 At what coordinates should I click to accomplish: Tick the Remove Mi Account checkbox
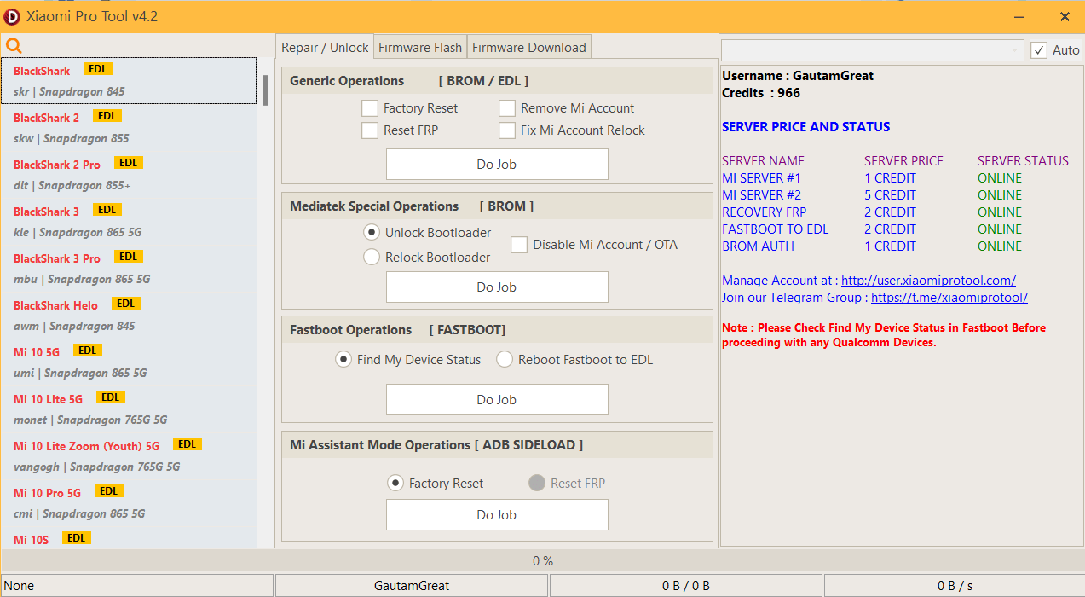507,108
